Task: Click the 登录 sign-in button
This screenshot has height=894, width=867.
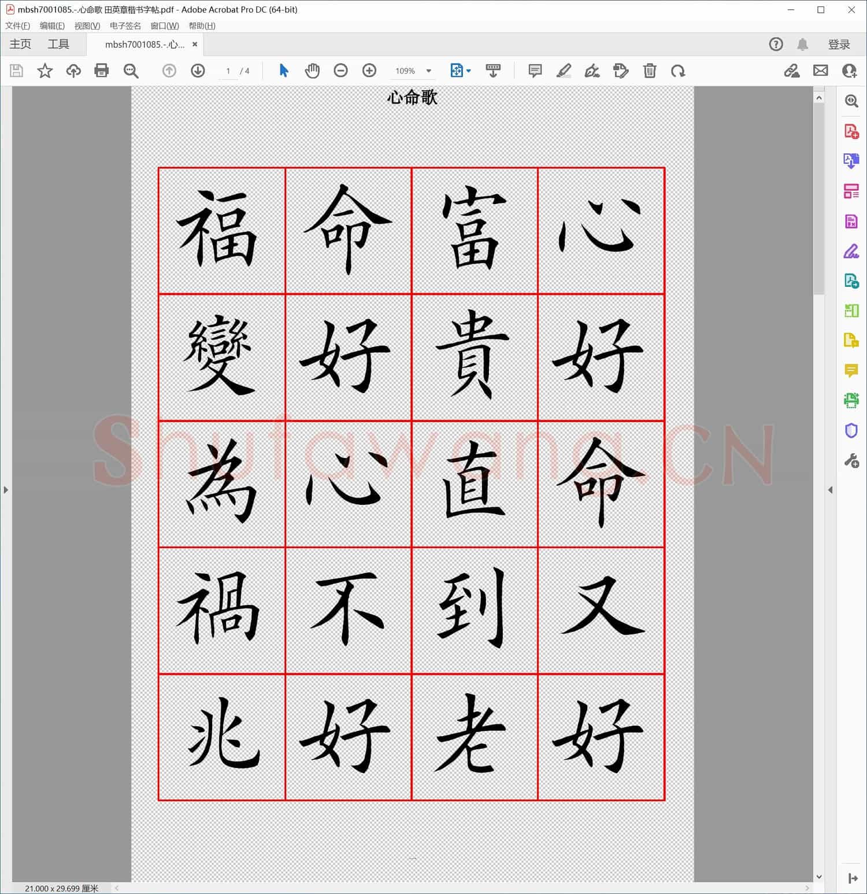Action: [x=840, y=44]
